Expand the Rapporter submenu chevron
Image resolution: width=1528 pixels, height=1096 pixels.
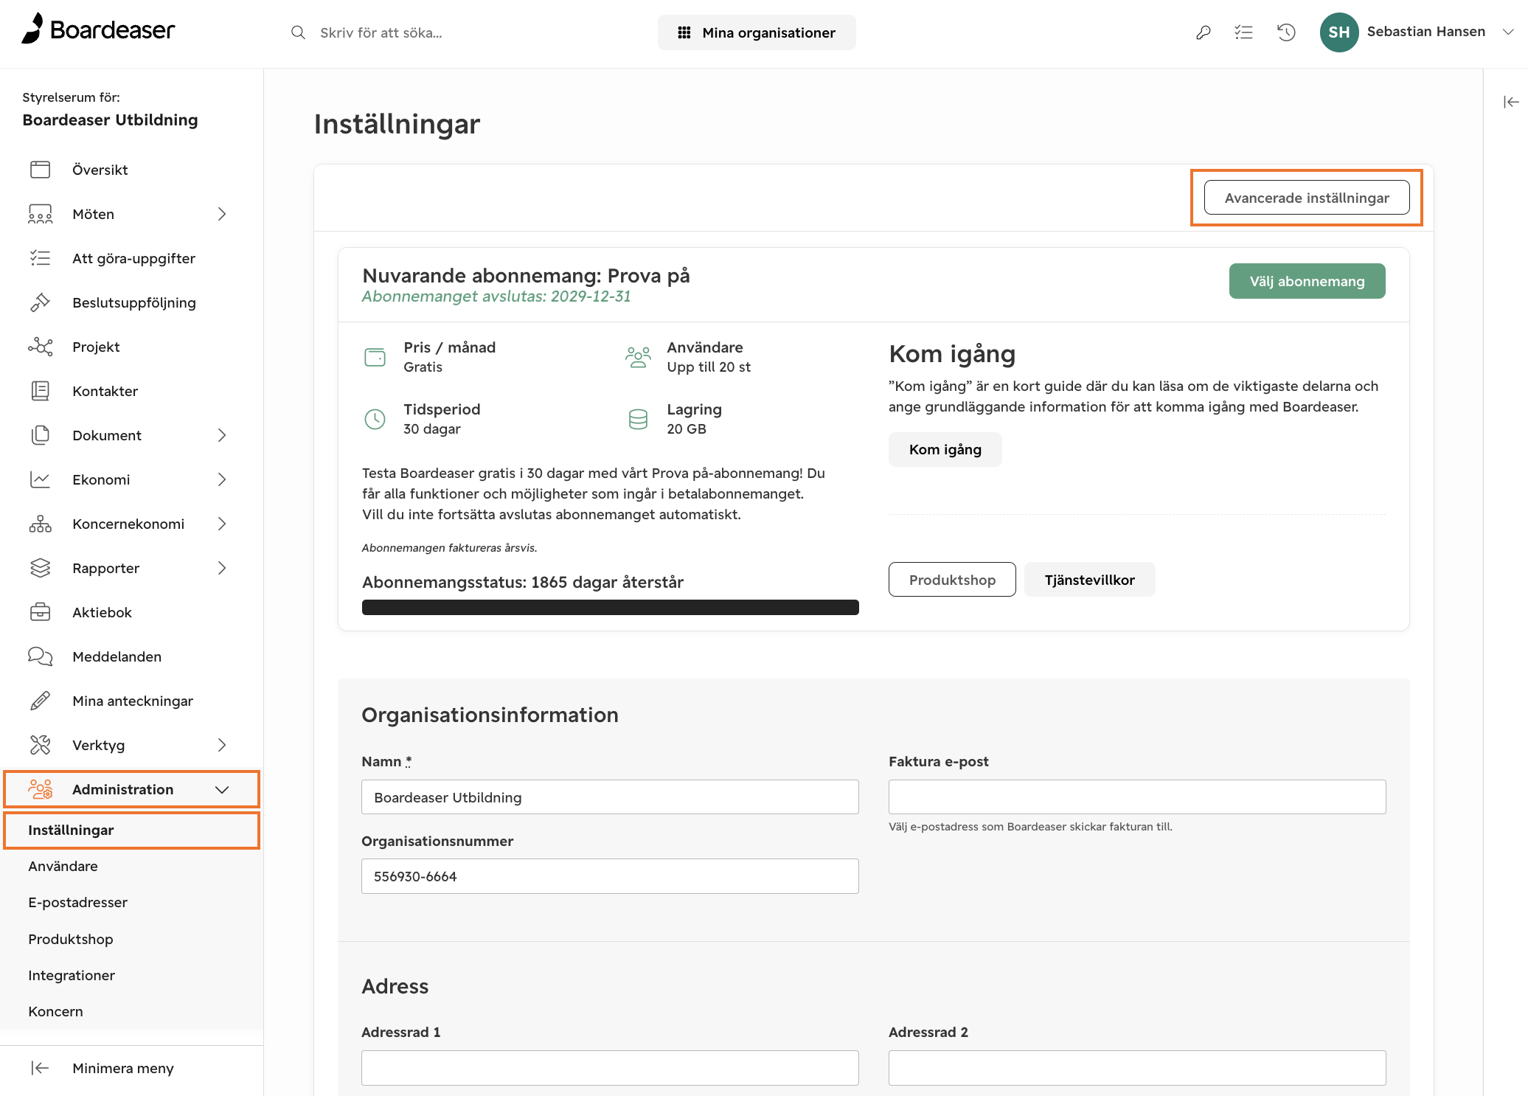tap(222, 568)
